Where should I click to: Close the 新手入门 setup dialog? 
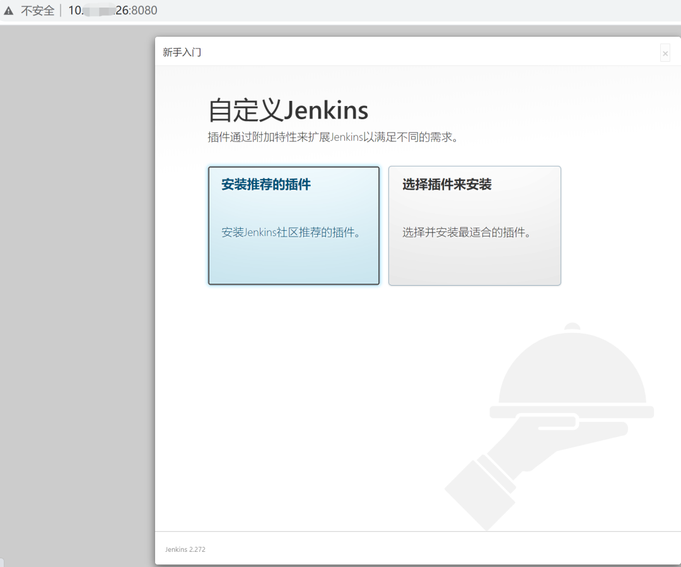665,54
